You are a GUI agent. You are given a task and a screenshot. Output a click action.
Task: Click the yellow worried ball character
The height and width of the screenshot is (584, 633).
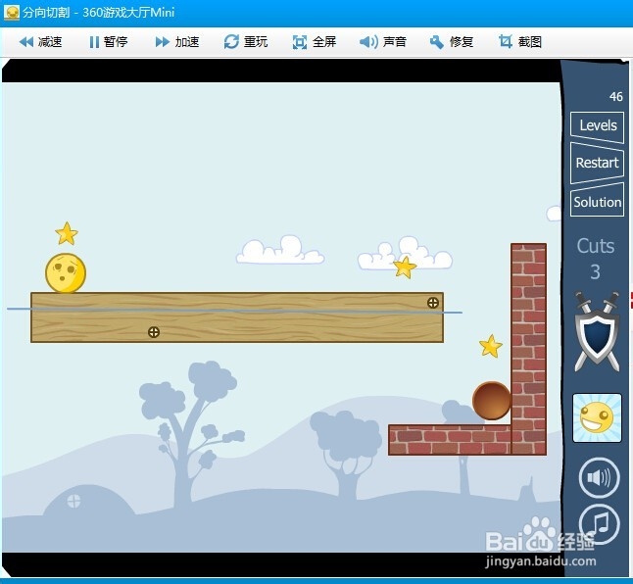point(66,273)
